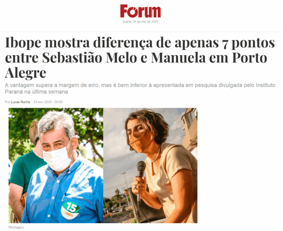
Task: Click the name "Manuela" in the headline
Action: (179, 58)
